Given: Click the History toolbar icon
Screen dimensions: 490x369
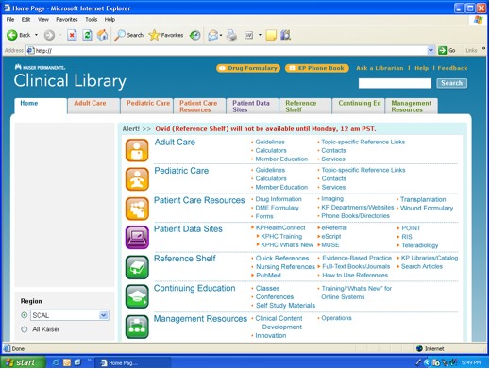Looking at the screenshot, I should point(195,35).
